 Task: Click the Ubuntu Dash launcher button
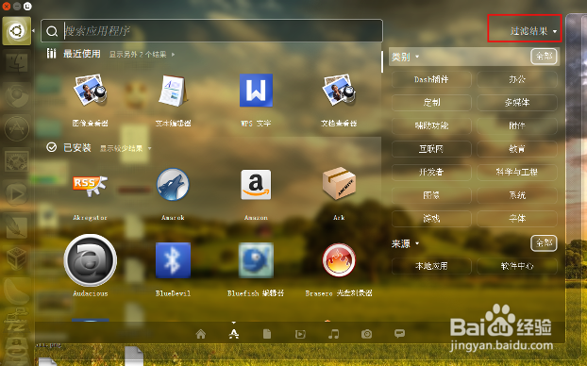pyautogui.click(x=16, y=31)
